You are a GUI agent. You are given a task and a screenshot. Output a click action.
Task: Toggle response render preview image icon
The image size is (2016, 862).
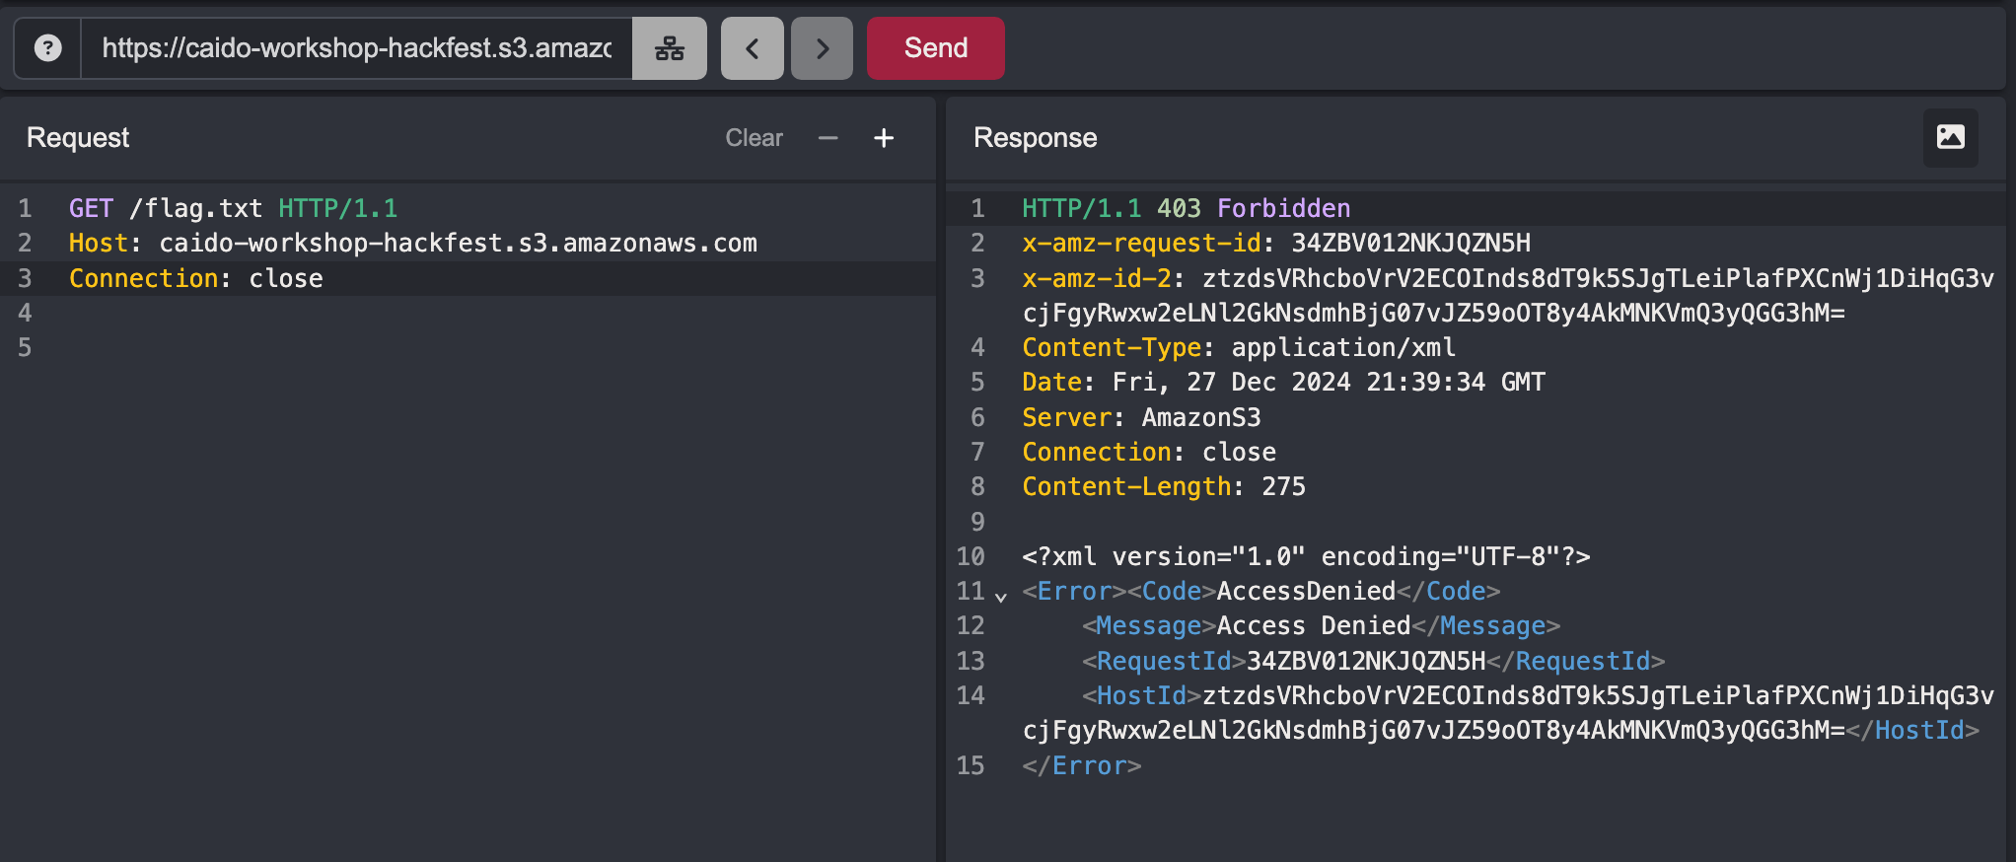[x=1950, y=137]
